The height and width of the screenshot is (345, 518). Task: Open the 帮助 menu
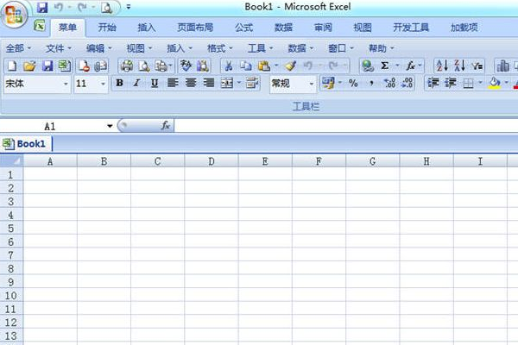[382, 48]
